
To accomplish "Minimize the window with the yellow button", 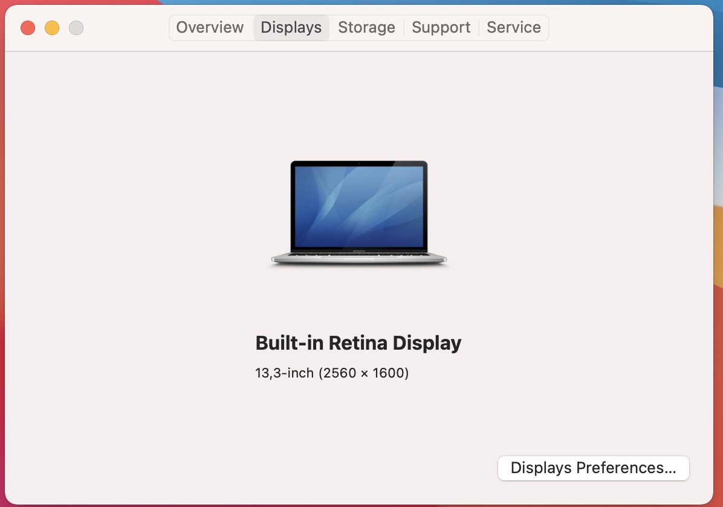I will pos(52,28).
